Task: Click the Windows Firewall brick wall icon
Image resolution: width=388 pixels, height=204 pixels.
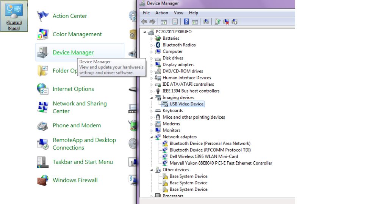Action: pos(42,180)
